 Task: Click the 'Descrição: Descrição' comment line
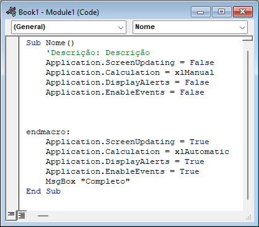pos(98,53)
